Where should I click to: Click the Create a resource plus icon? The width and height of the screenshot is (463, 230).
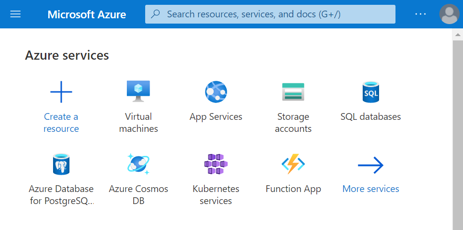coord(61,92)
